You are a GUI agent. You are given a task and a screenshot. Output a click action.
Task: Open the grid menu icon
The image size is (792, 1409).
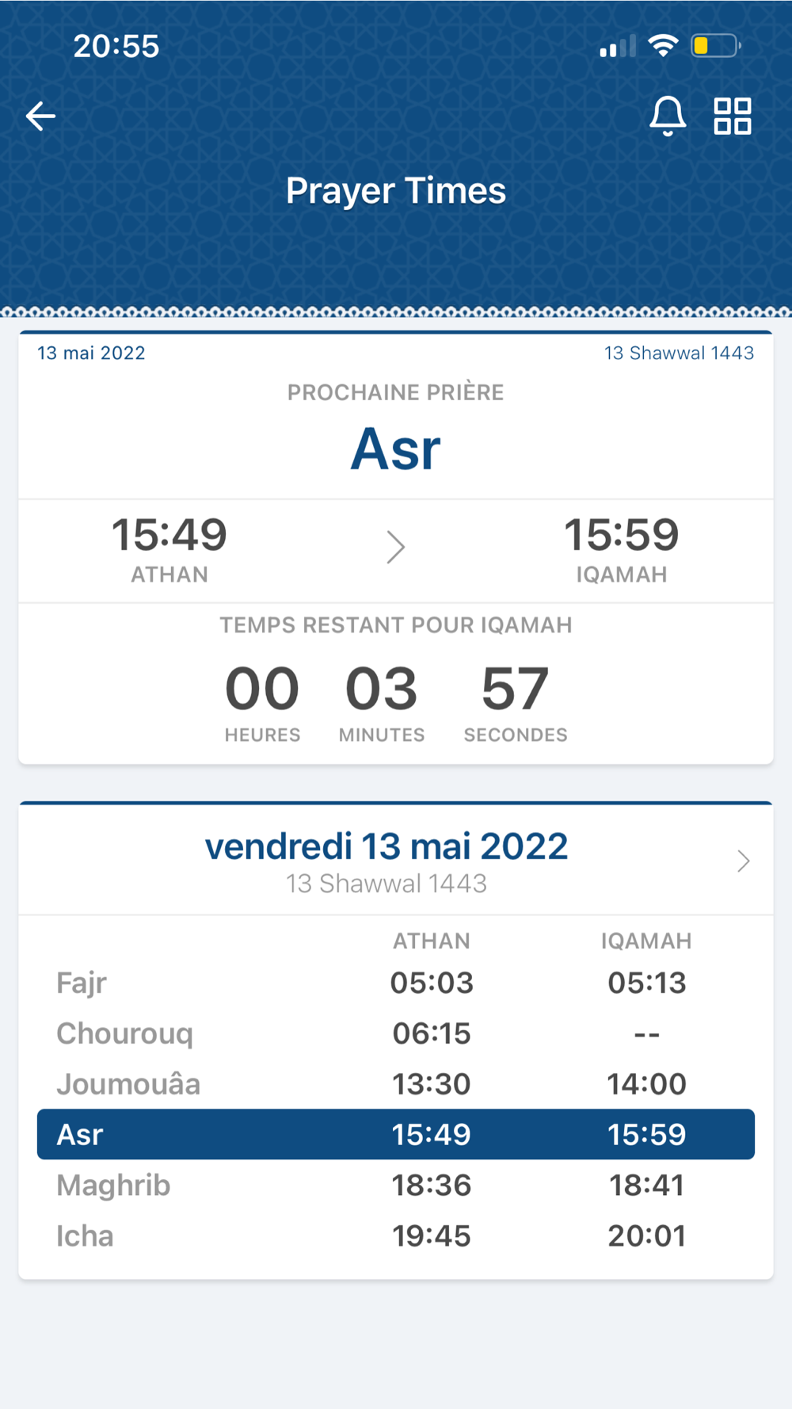coord(733,116)
